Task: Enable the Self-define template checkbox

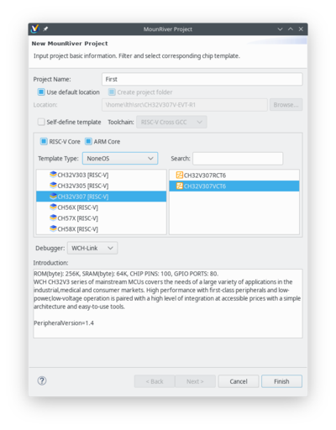Action: 41,122
